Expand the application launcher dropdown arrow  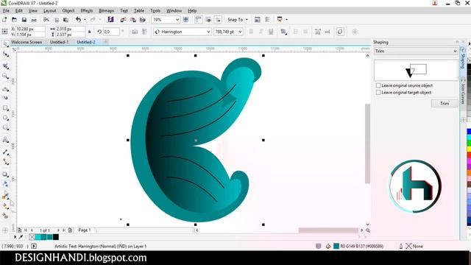tap(286, 20)
